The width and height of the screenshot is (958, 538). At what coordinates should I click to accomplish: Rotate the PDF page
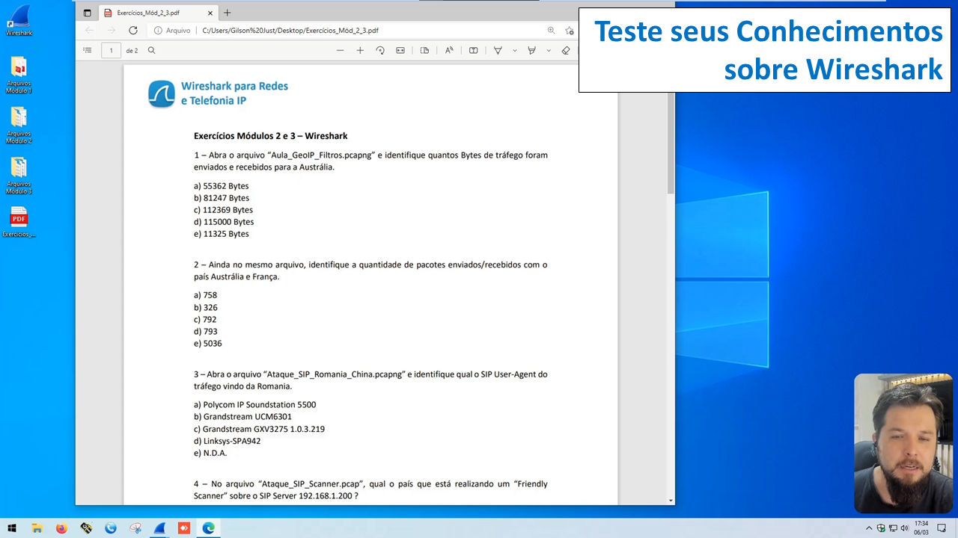click(380, 50)
